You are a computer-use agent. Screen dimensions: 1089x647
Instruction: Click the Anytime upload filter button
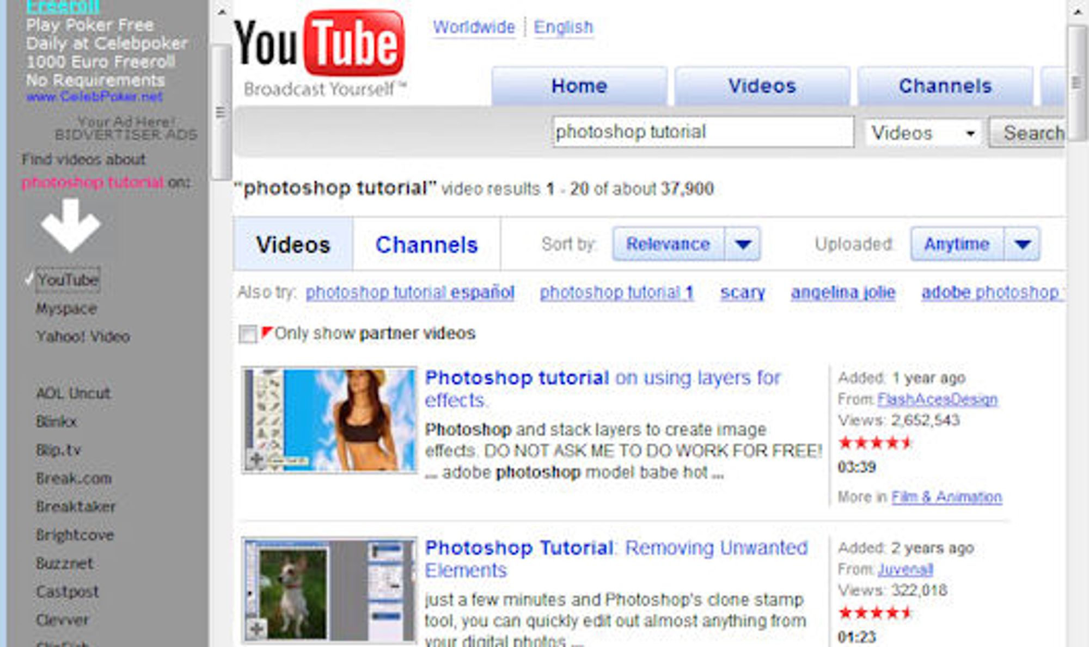click(x=957, y=244)
